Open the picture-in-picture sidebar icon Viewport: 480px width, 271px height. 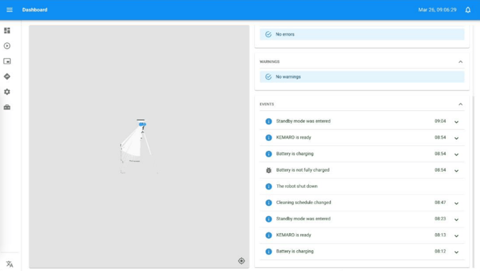tap(7, 61)
